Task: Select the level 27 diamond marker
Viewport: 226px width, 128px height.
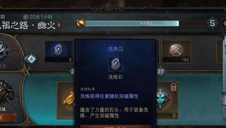Action: coord(160,72)
